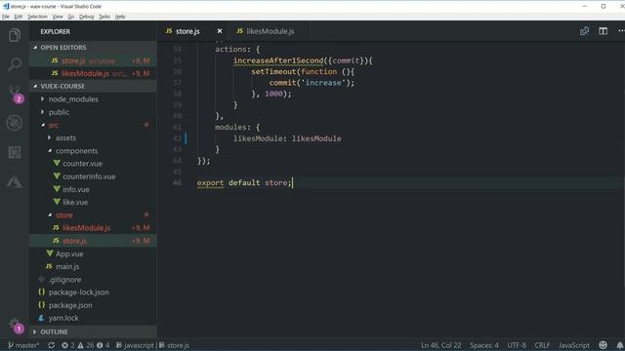
Task: Open the Selection menu
Action: [x=37, y=17]
